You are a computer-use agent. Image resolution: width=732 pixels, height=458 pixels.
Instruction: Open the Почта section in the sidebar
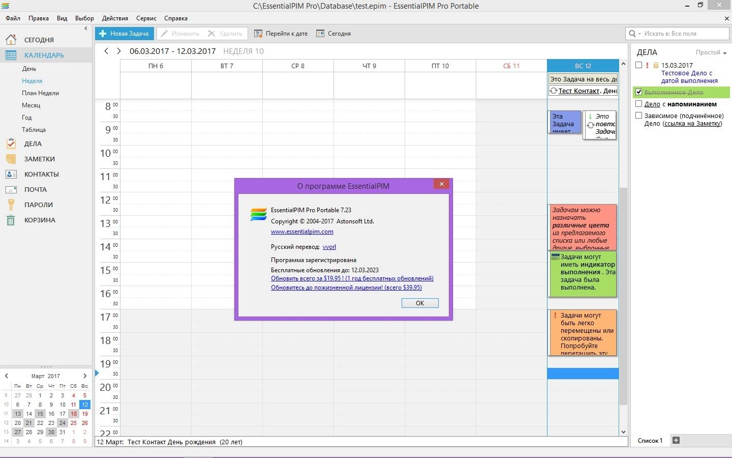35,189
